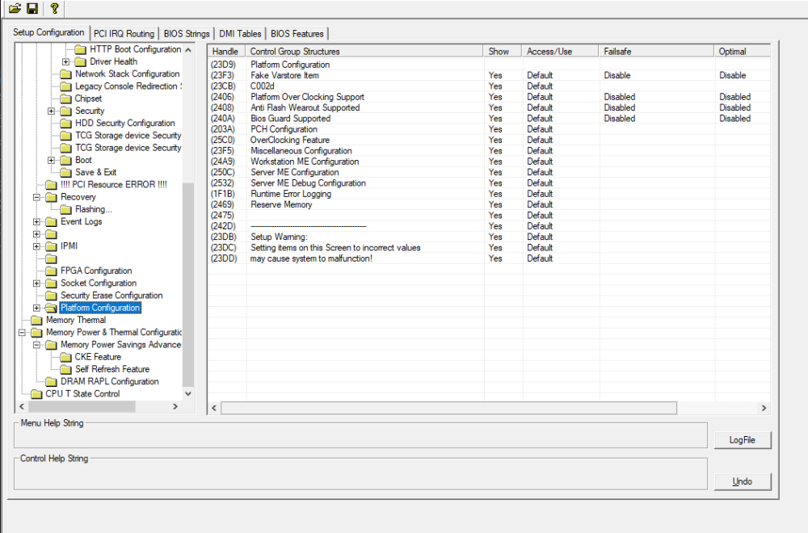Click the HDD Security Configuration folder icon
The image size is (808, 533).
pyautogui.click(x=66, y=123)
